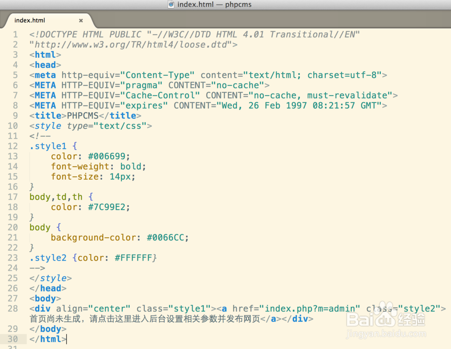Click the "no-cache, must-revalidate" value
Viewport: 451px width, 349px height.
click(320, 96)
